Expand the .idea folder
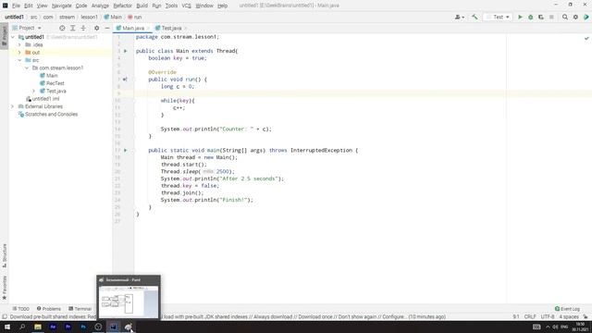592x333 pixels. point(19,44)
